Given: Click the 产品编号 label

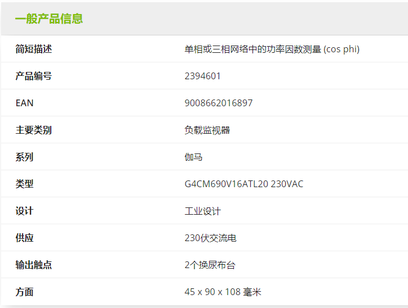Looking at the screenshot, I should [34, 76].
